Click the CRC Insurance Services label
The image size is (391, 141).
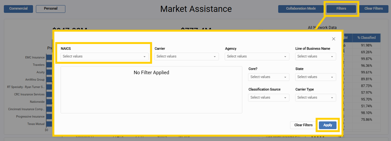[30, 94]
